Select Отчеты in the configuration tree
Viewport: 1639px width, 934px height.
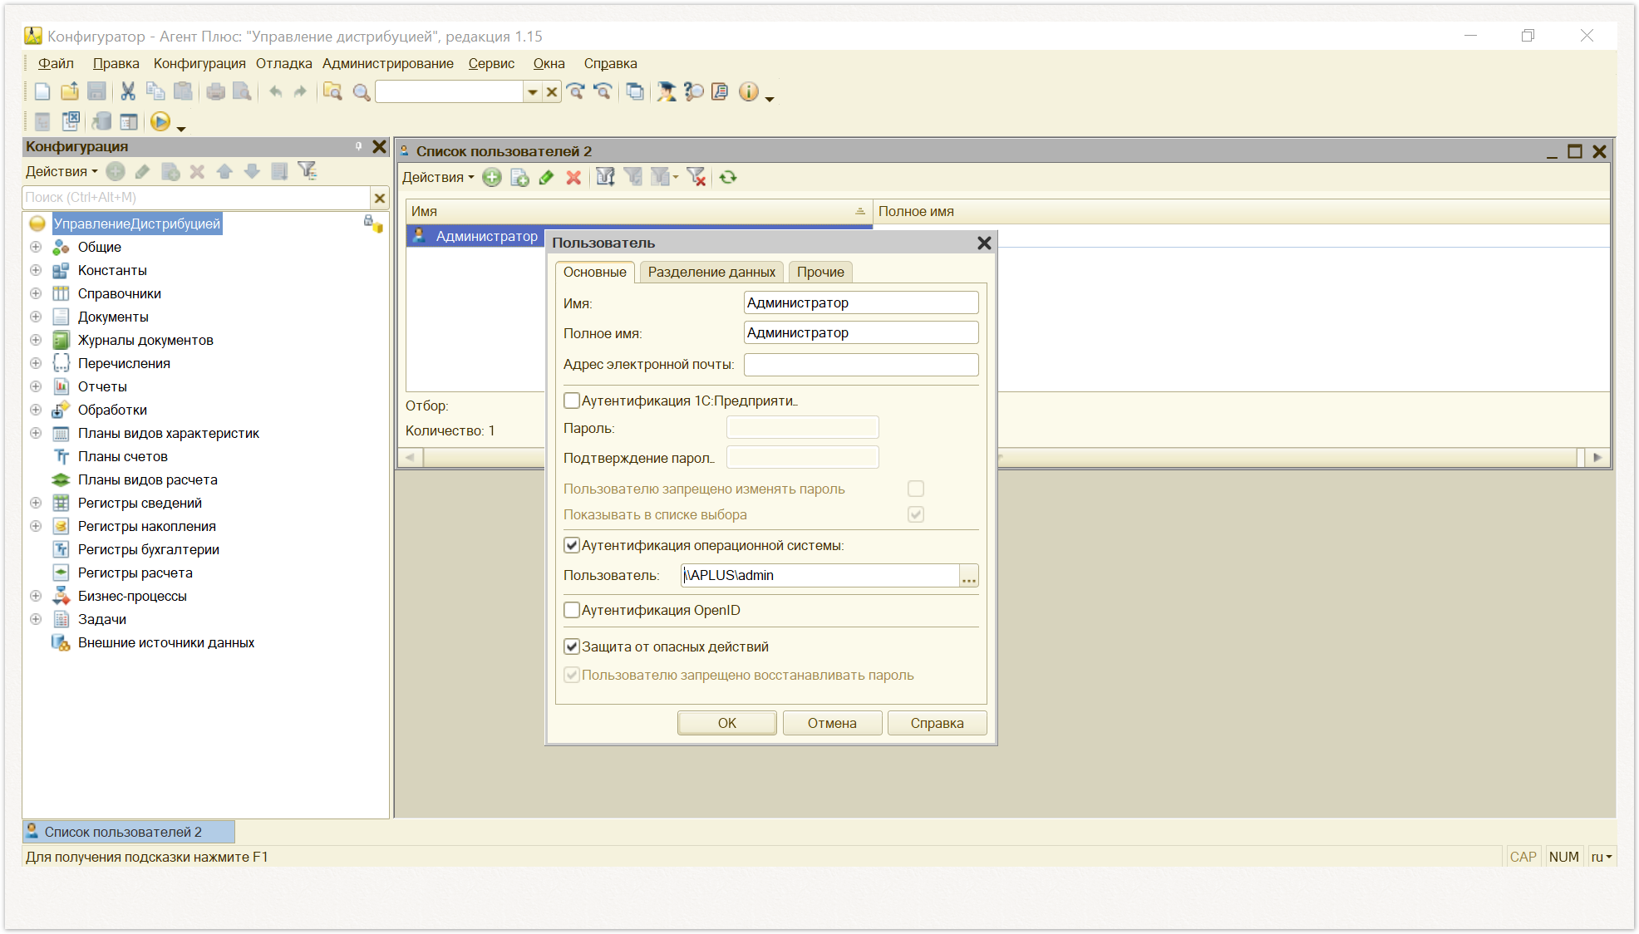102,386
